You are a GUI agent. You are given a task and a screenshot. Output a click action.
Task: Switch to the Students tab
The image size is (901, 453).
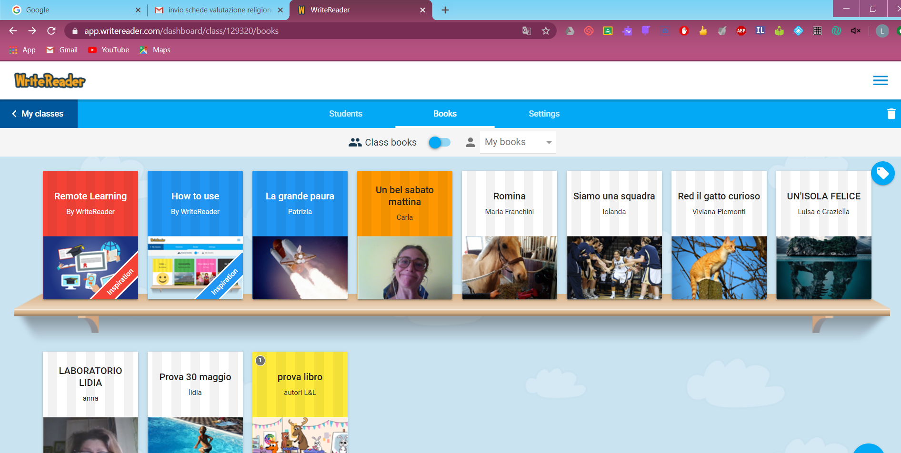[346, 114]
